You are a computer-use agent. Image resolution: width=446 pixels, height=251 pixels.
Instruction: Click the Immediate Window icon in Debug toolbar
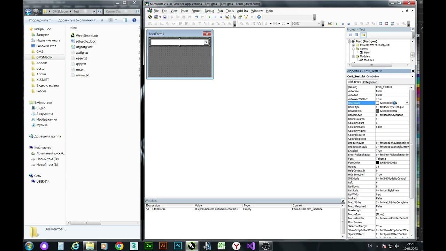click(x=386, y=24)
